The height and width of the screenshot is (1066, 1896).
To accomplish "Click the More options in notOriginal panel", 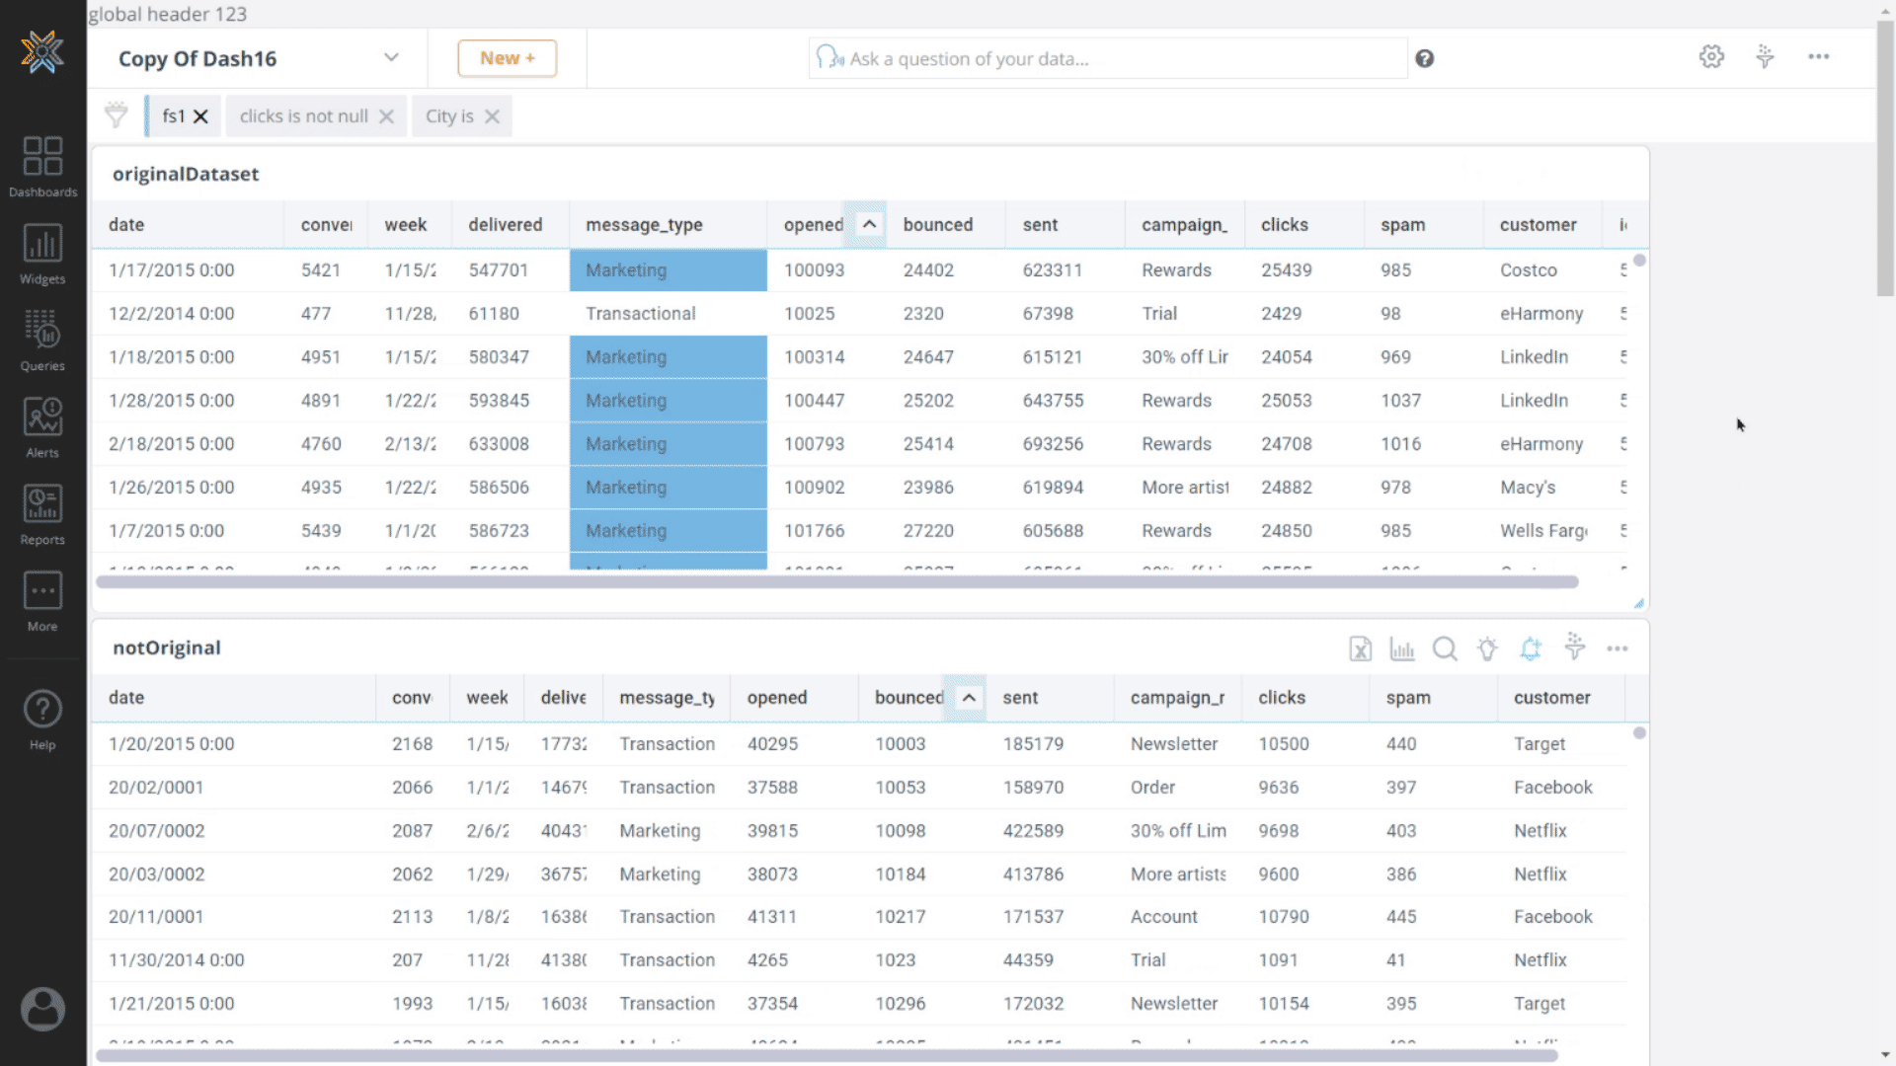I will coord(1619,648).
